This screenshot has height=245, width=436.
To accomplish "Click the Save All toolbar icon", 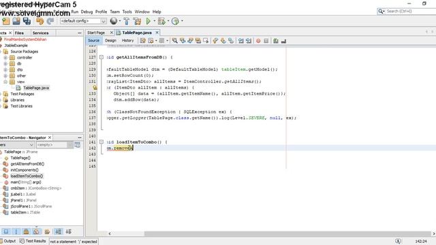I will click(27, 21).
